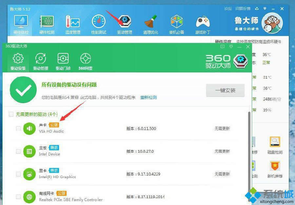295x205 pixels.
Task: Open the 硬件体检 hardware checkup tool
Action: click(x=20, y=23)
